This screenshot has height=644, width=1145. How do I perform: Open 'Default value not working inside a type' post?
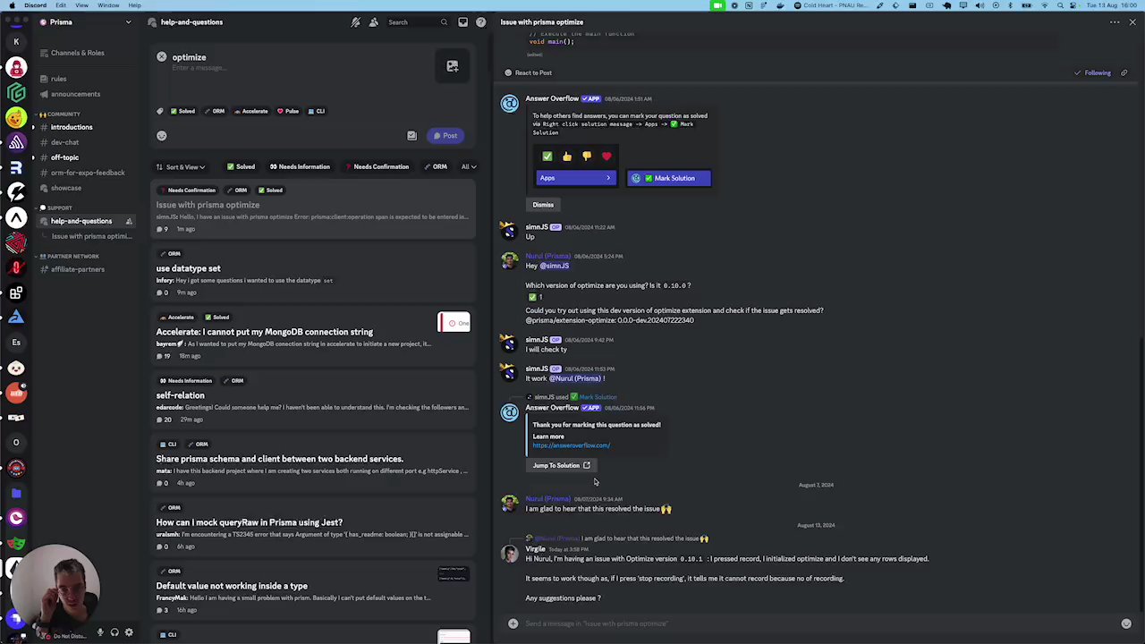(312, 589)
